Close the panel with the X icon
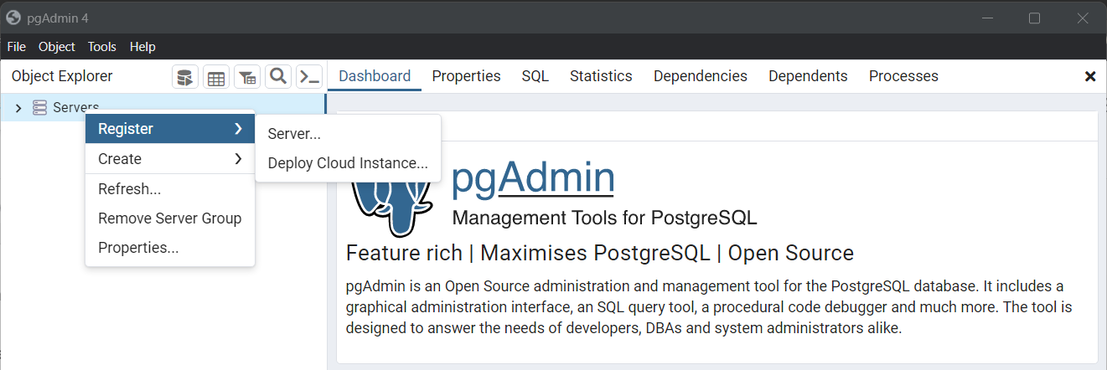The width and height of the screenshot is (1107, 370). pyautogui.click(x=1090, y=76)
